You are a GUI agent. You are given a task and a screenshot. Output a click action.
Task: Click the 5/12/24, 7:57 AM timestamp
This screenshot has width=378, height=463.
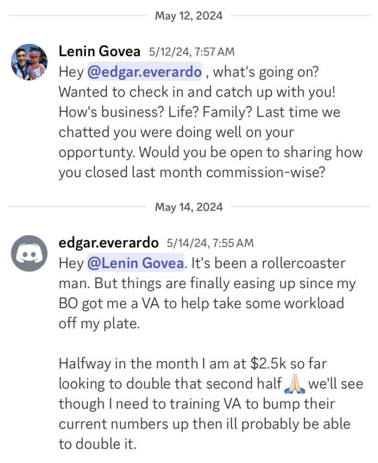click(x=191, y=52)
